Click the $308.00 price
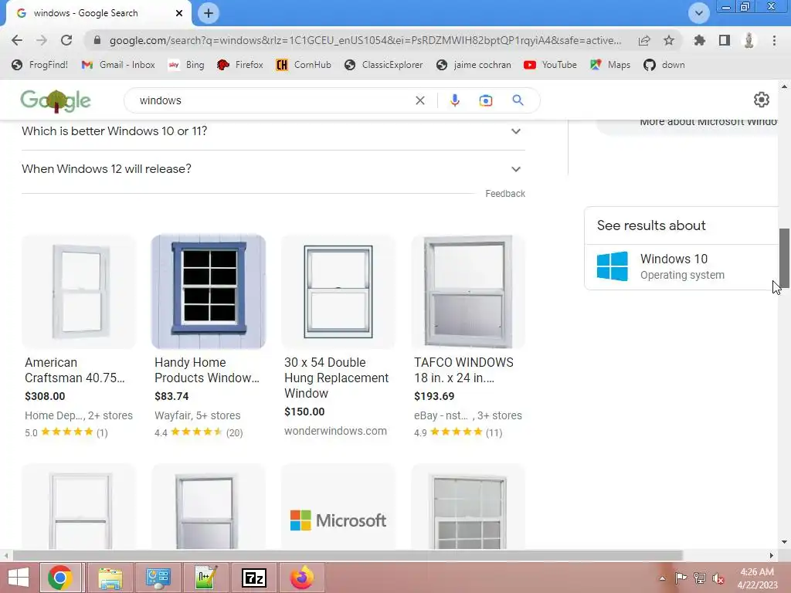Viewport: 791px width, 593px height. click(45, 396)
